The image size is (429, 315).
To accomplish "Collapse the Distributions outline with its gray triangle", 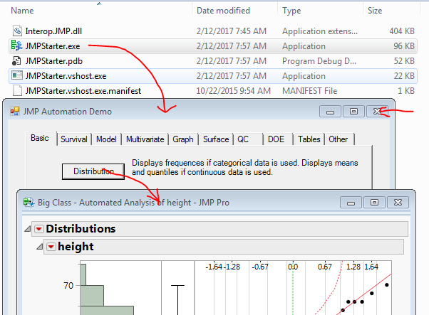I will pos(27,229).
